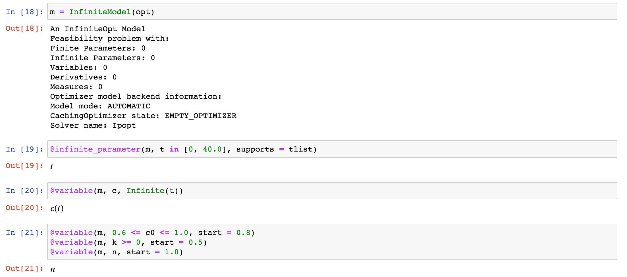This screenshot has height=277, width=627.
Task: Click the 'Variables: 0' output line
Action: pos(79,68)
